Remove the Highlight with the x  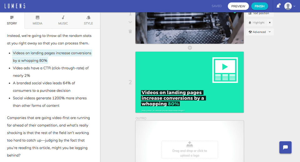pos(270,23)
